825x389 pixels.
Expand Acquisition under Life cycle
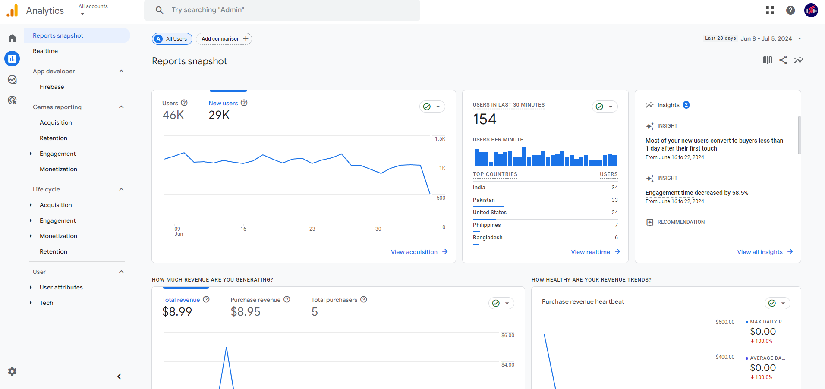coord(31,205)
